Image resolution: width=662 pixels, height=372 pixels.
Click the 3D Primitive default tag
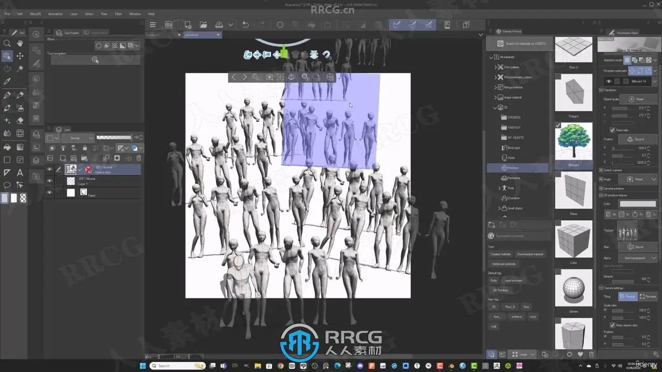[500, 290]
